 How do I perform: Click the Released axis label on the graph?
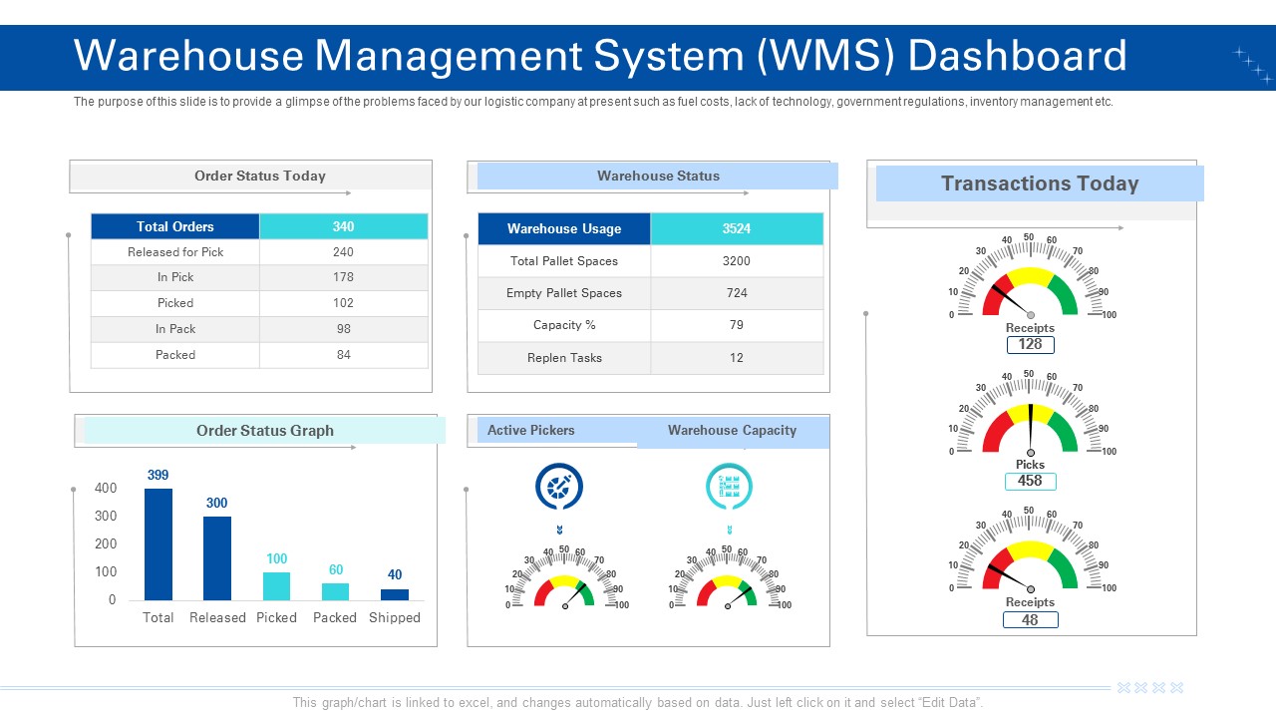(x=217, y=618)
